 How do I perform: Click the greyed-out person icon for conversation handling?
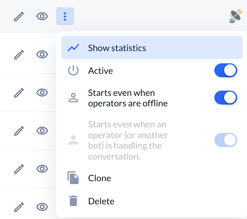click(73, 140)
